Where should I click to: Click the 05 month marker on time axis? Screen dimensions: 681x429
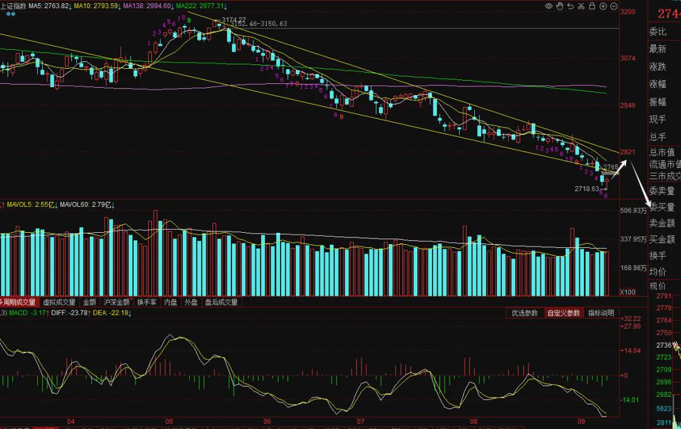click(170, 421)
